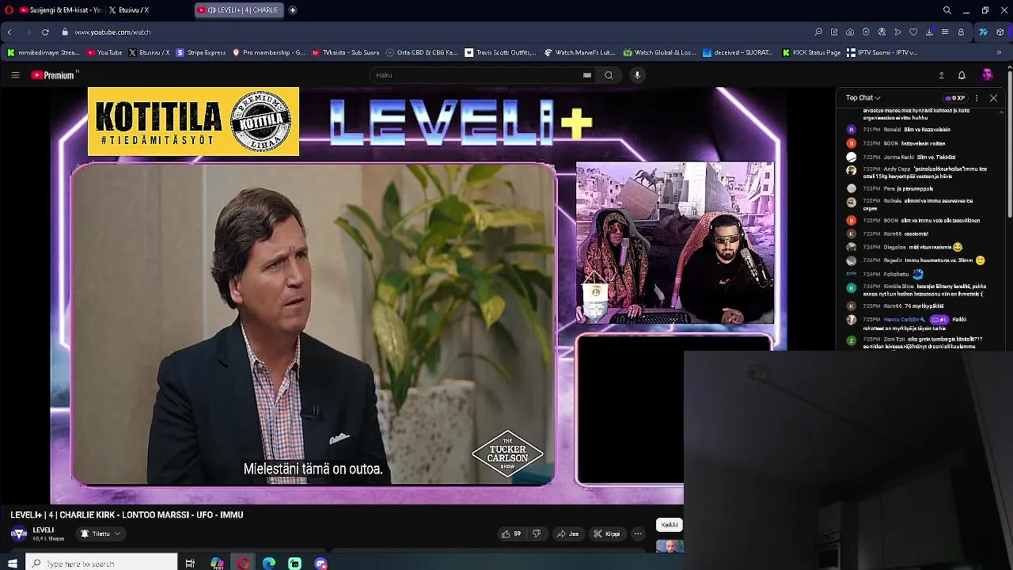Click the Diegolos chat username
1013x570 pixels.
895,247
